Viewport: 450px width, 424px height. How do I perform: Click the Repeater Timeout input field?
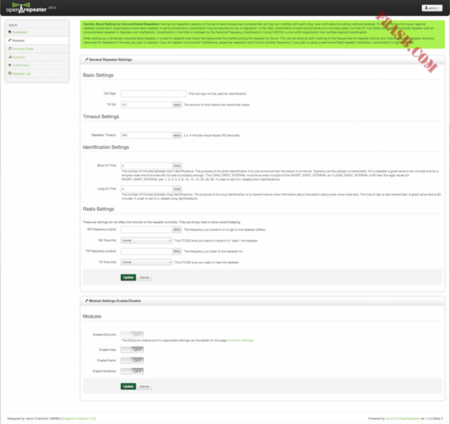click(x=147, y=135)
